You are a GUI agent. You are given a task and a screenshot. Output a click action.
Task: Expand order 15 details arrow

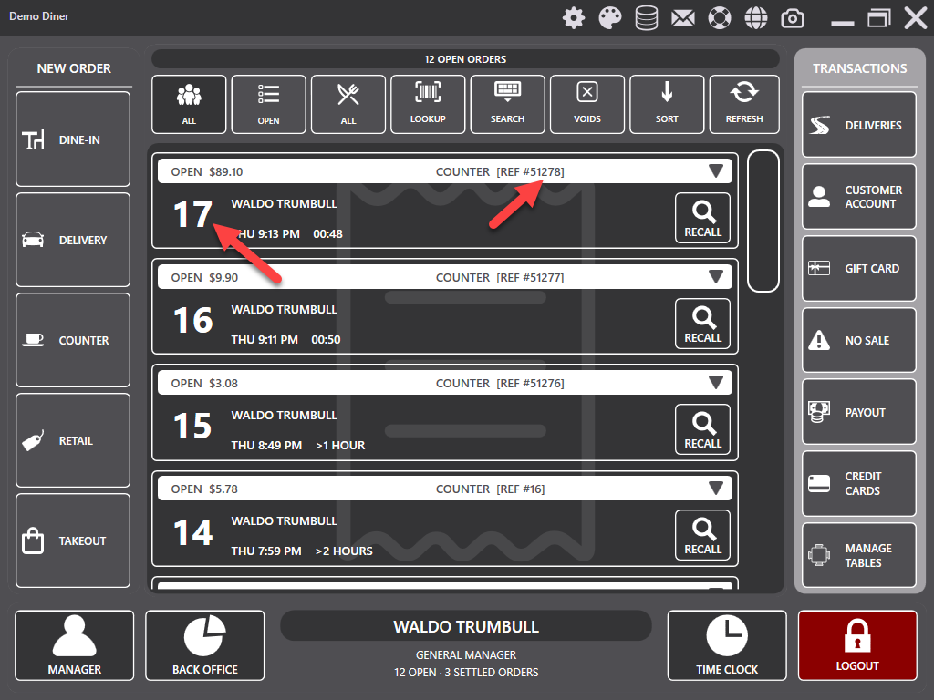pos(716,383)
